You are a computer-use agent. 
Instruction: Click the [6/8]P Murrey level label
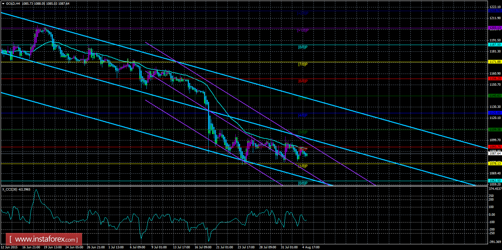[x=303, y=81]
